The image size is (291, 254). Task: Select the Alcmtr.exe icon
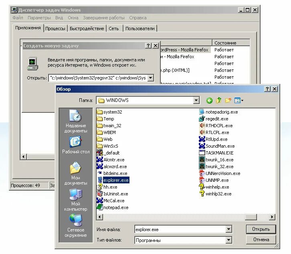pos(100,160)
